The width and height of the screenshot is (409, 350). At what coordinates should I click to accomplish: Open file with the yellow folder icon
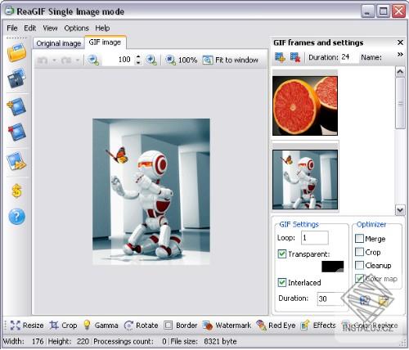point(16,52)
